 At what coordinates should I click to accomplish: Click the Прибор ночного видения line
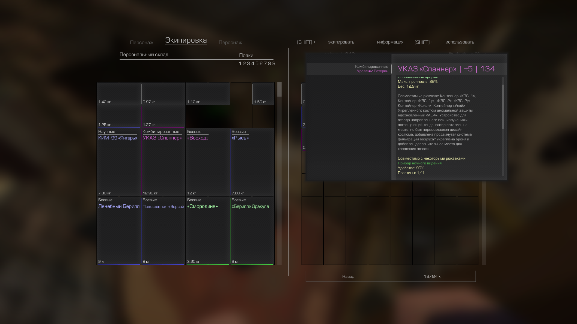point(420,163)
